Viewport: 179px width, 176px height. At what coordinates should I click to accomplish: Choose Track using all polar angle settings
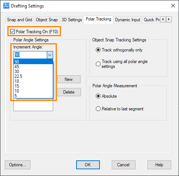pos(98,64)
